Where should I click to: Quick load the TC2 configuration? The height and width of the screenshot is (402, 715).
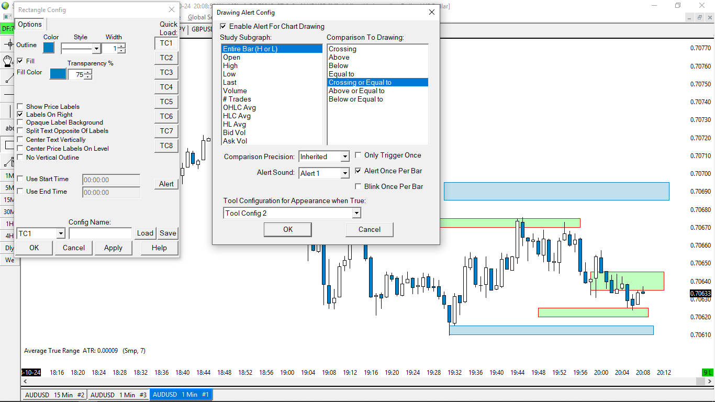point(166,58)
